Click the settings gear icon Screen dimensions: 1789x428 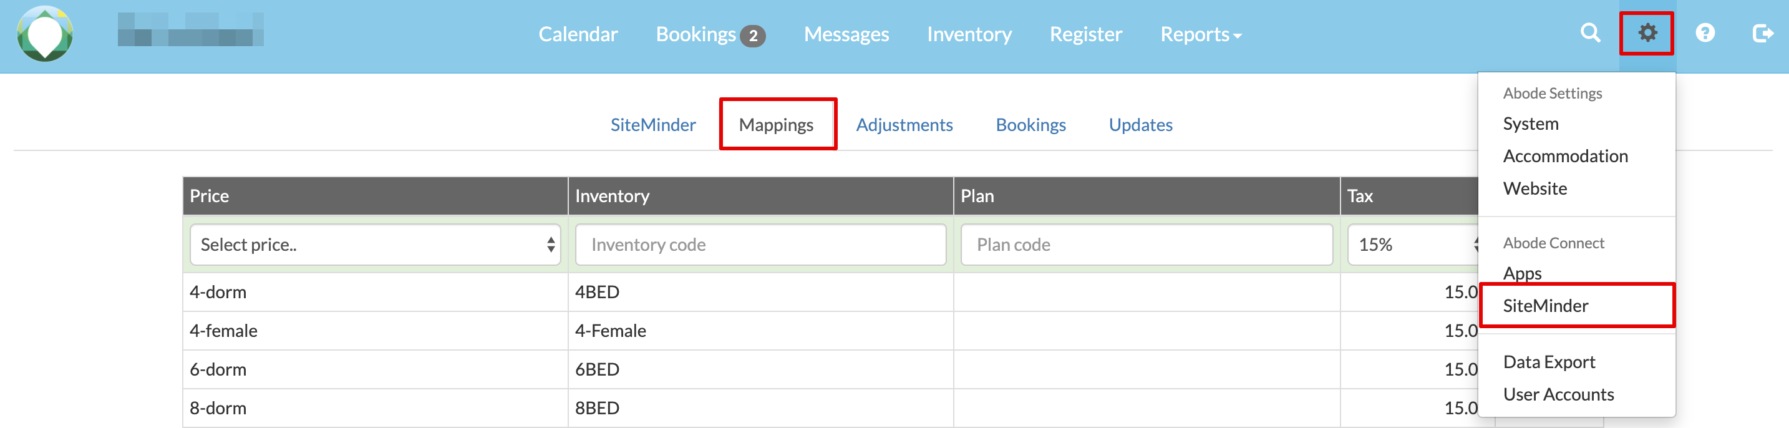[1647, 32]
